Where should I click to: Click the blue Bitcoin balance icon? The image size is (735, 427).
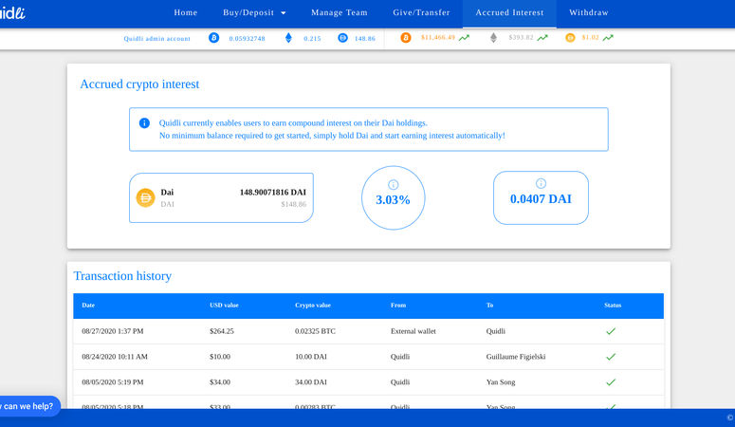(213, 38)
